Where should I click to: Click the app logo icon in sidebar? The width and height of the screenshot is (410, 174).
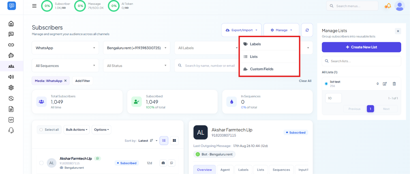point(11,6)
